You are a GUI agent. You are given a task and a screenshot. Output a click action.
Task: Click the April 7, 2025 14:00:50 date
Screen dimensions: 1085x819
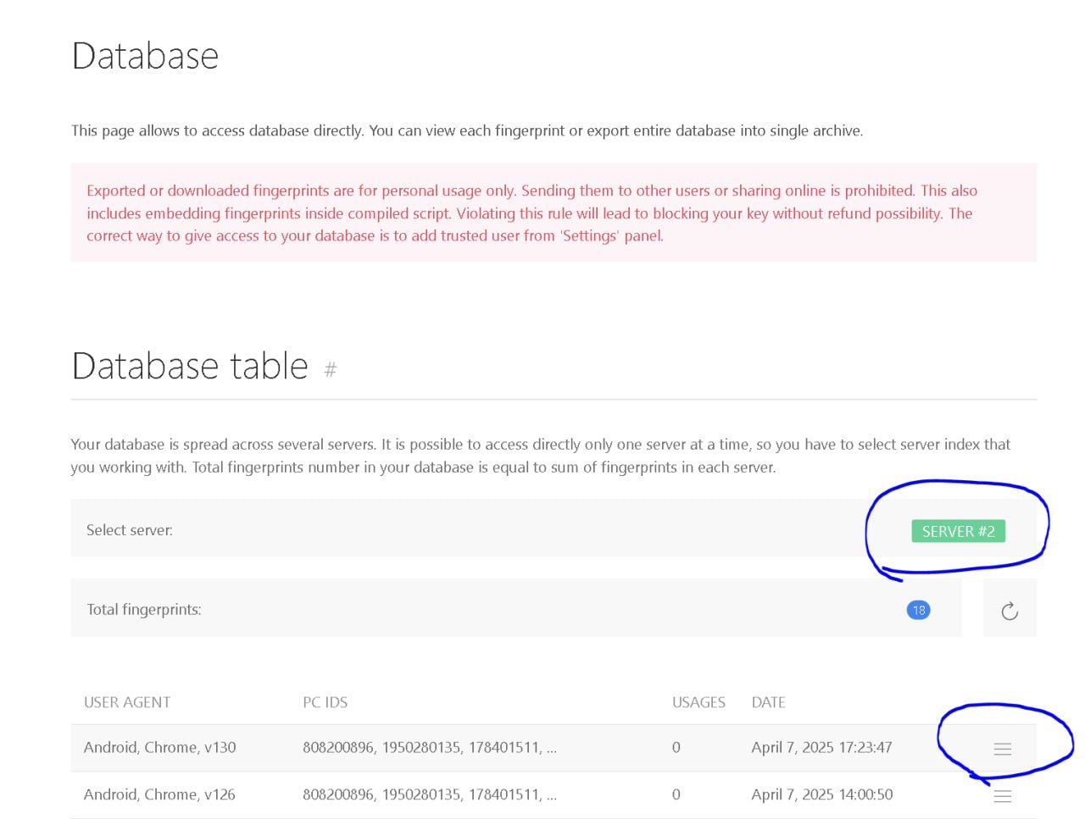point(821,794)
